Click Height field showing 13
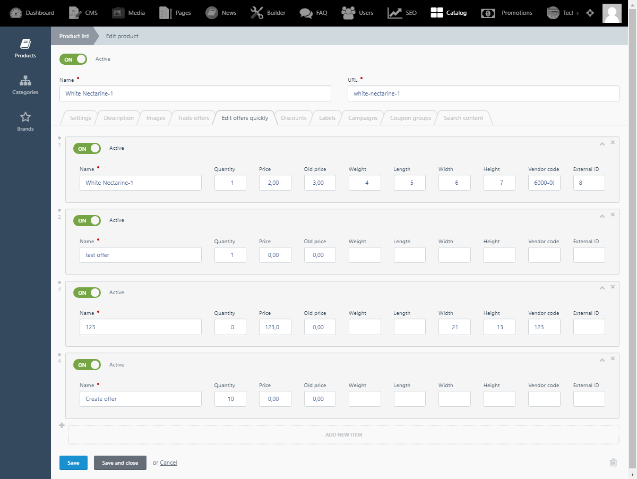The image size is (637, 479). pyautogui.click(x=500, y=327)
